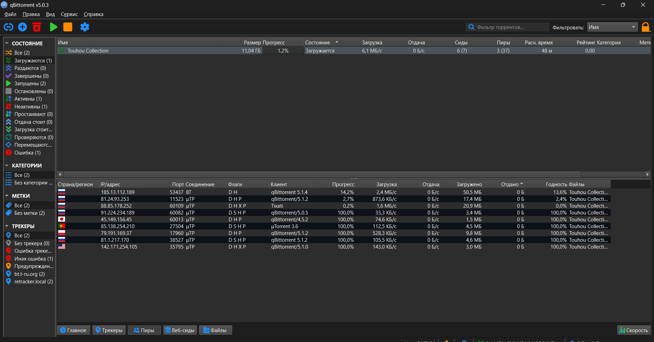Screen dimensions: 654x342
Task: Click the red trash delete torrent icon
Action: pos(37,27)
